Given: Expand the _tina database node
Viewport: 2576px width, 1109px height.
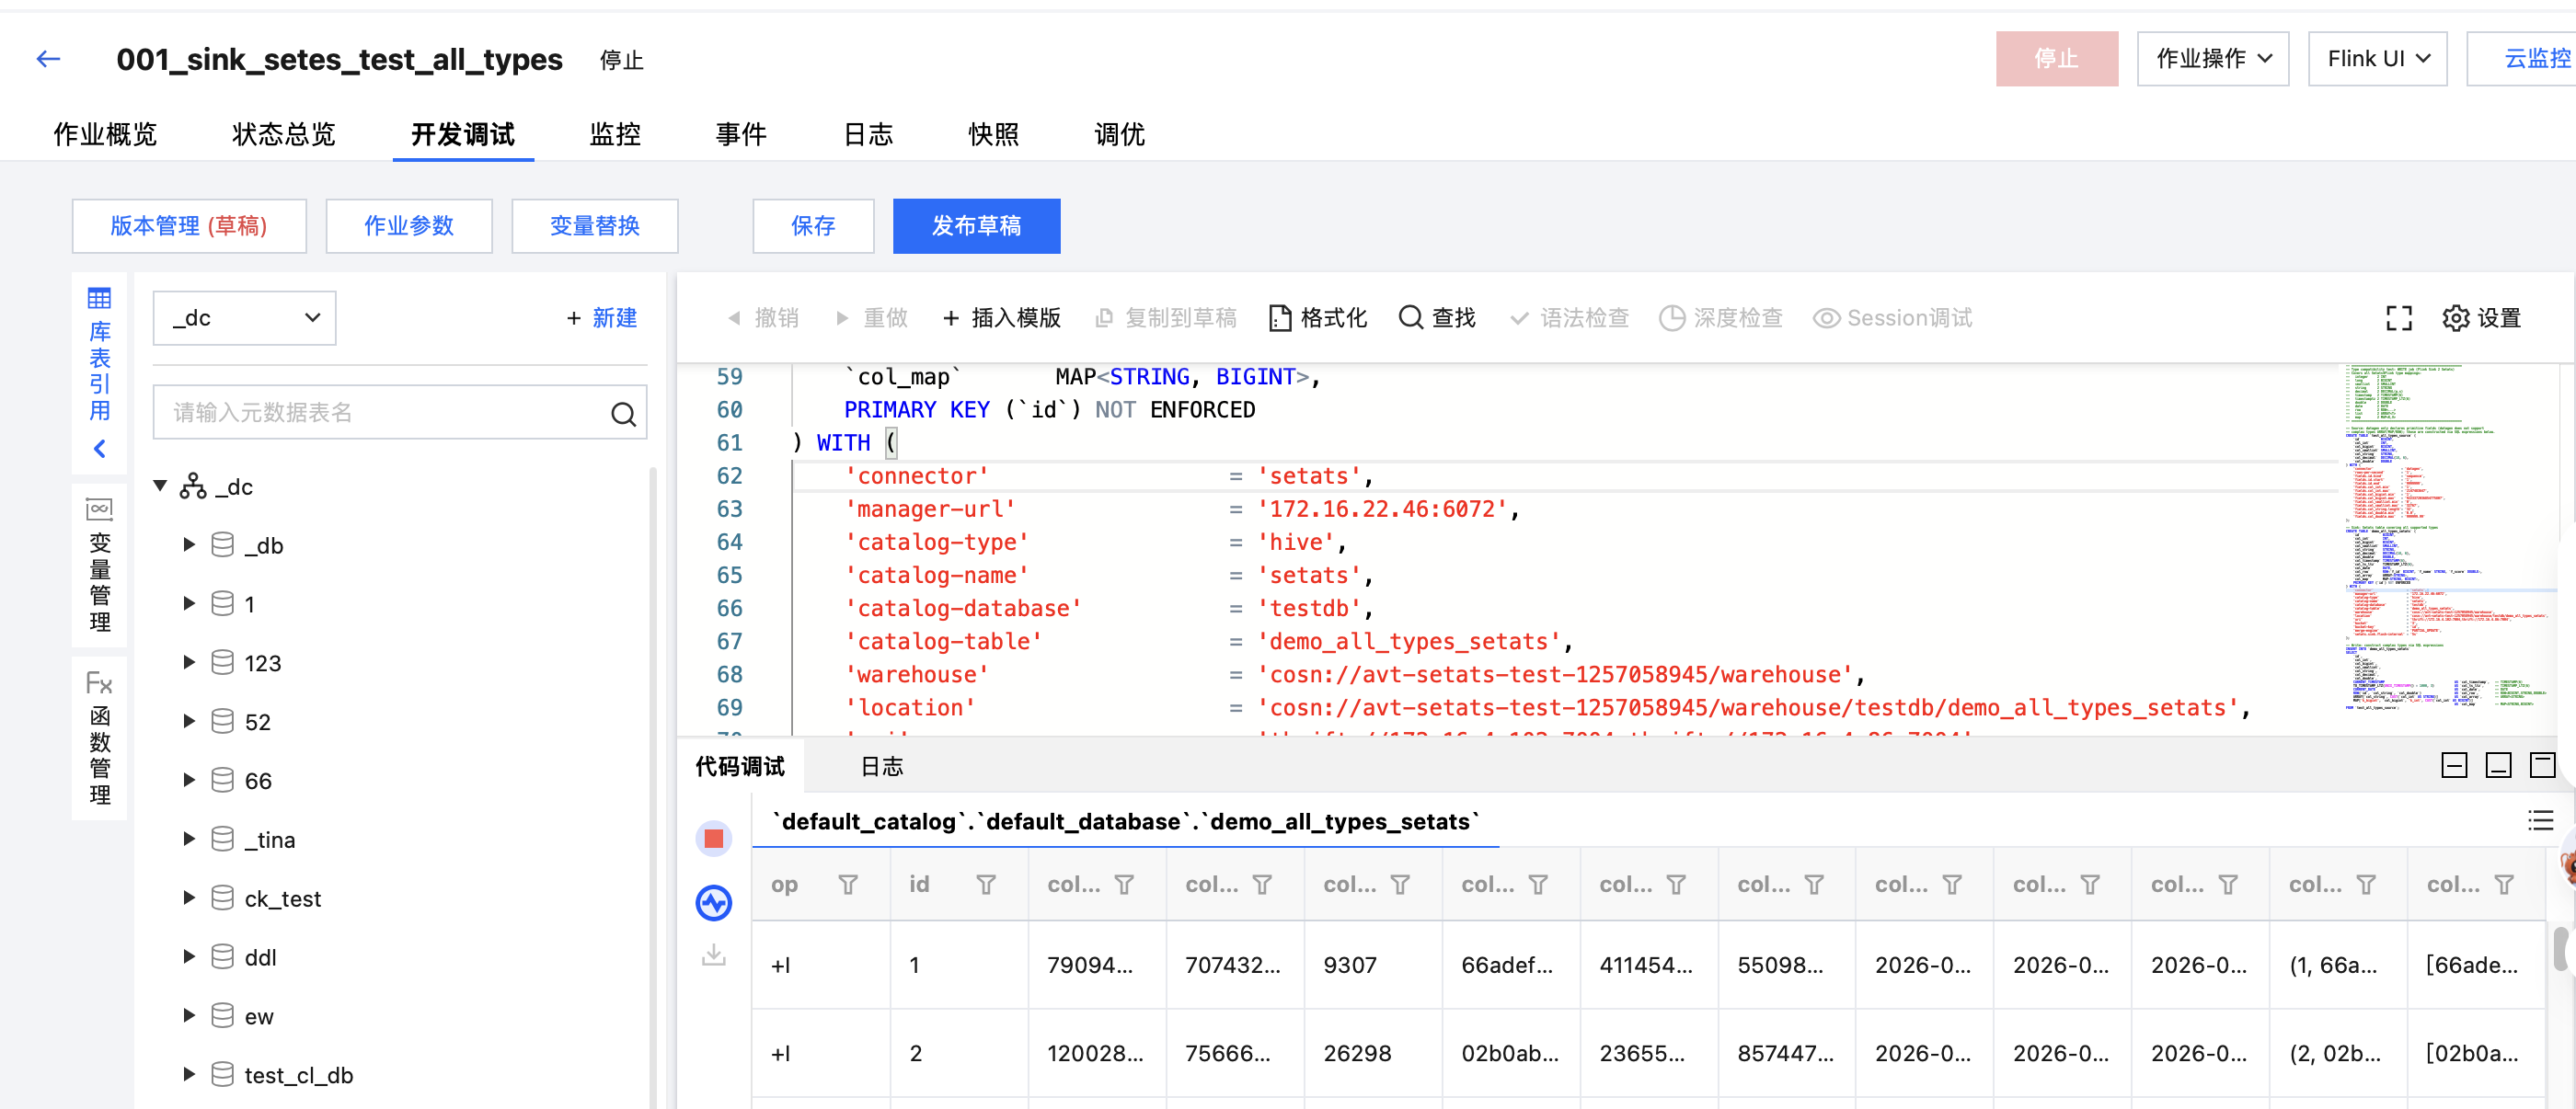Looking at the screenshot, I should click(x=189, y=840).
